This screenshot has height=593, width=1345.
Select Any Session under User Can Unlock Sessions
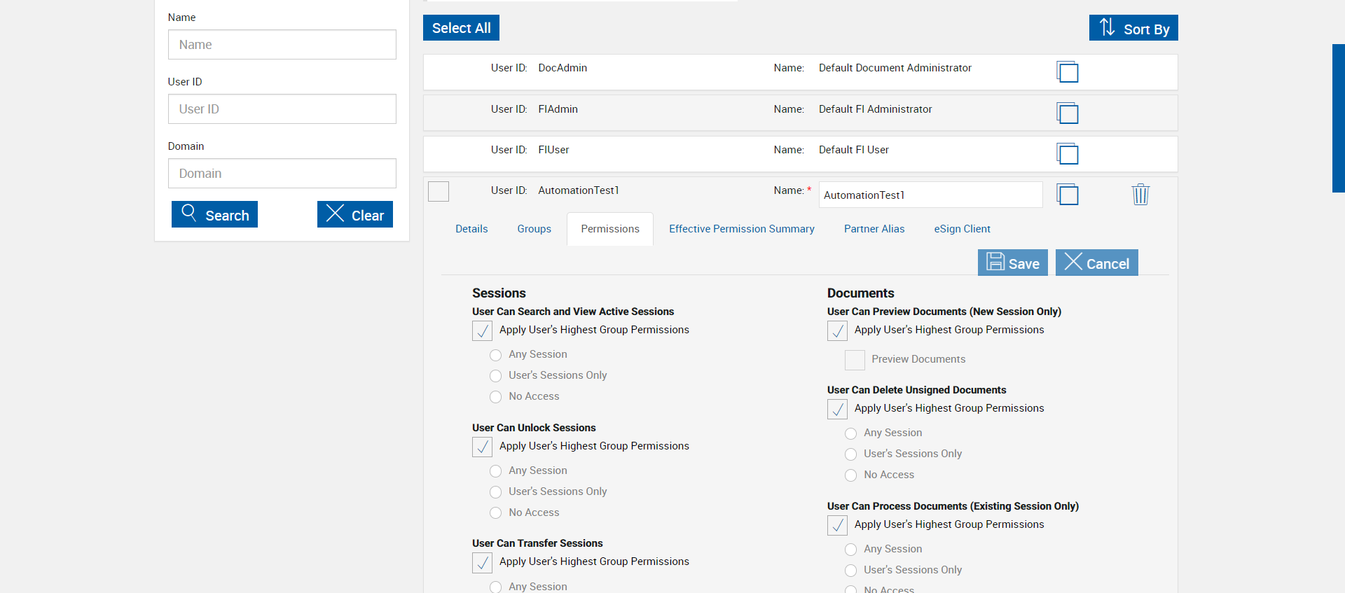pos(496,471)
